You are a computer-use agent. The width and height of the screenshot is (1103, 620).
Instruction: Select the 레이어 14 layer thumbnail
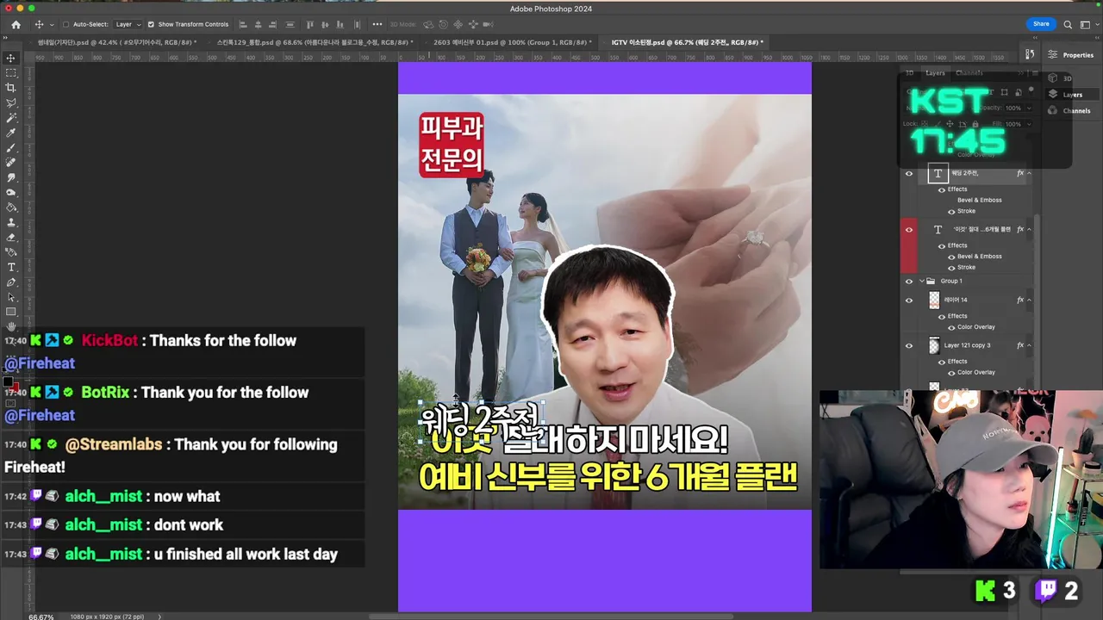tap(934, 300)
